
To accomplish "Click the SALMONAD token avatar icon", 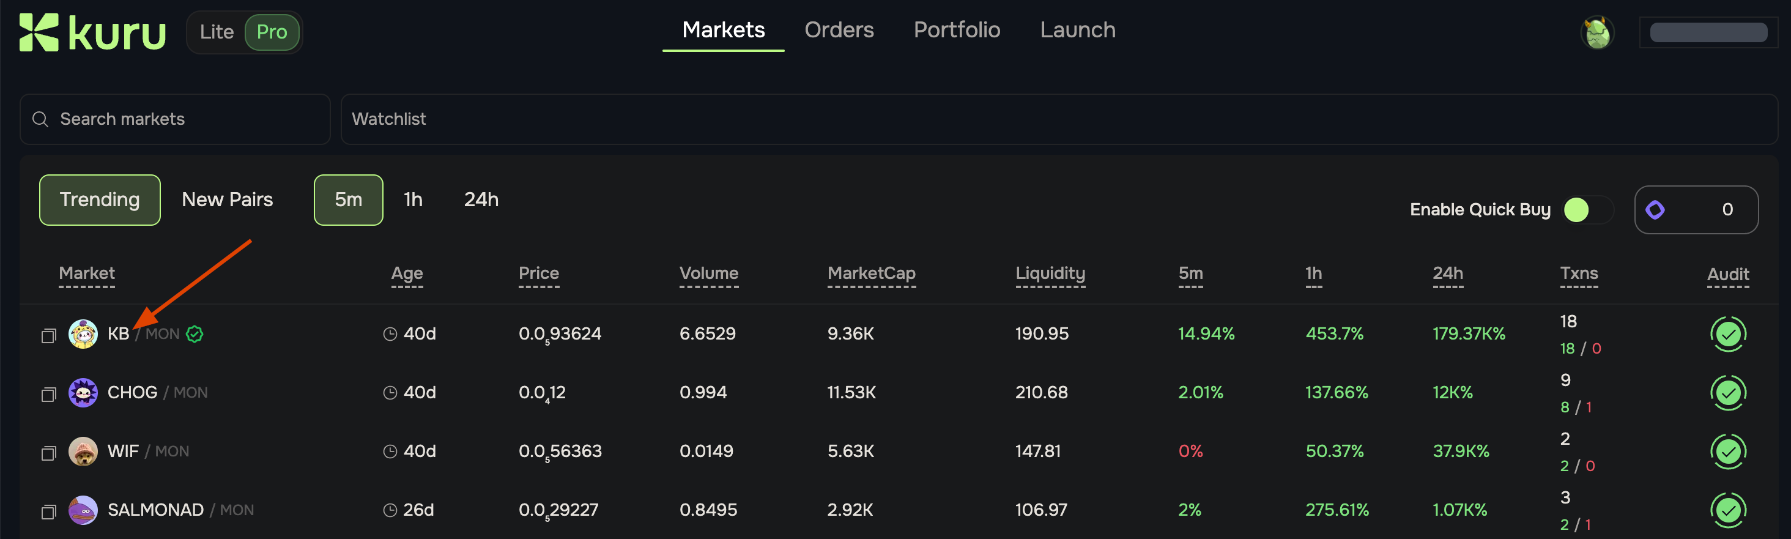I will [x=83, y=510].
